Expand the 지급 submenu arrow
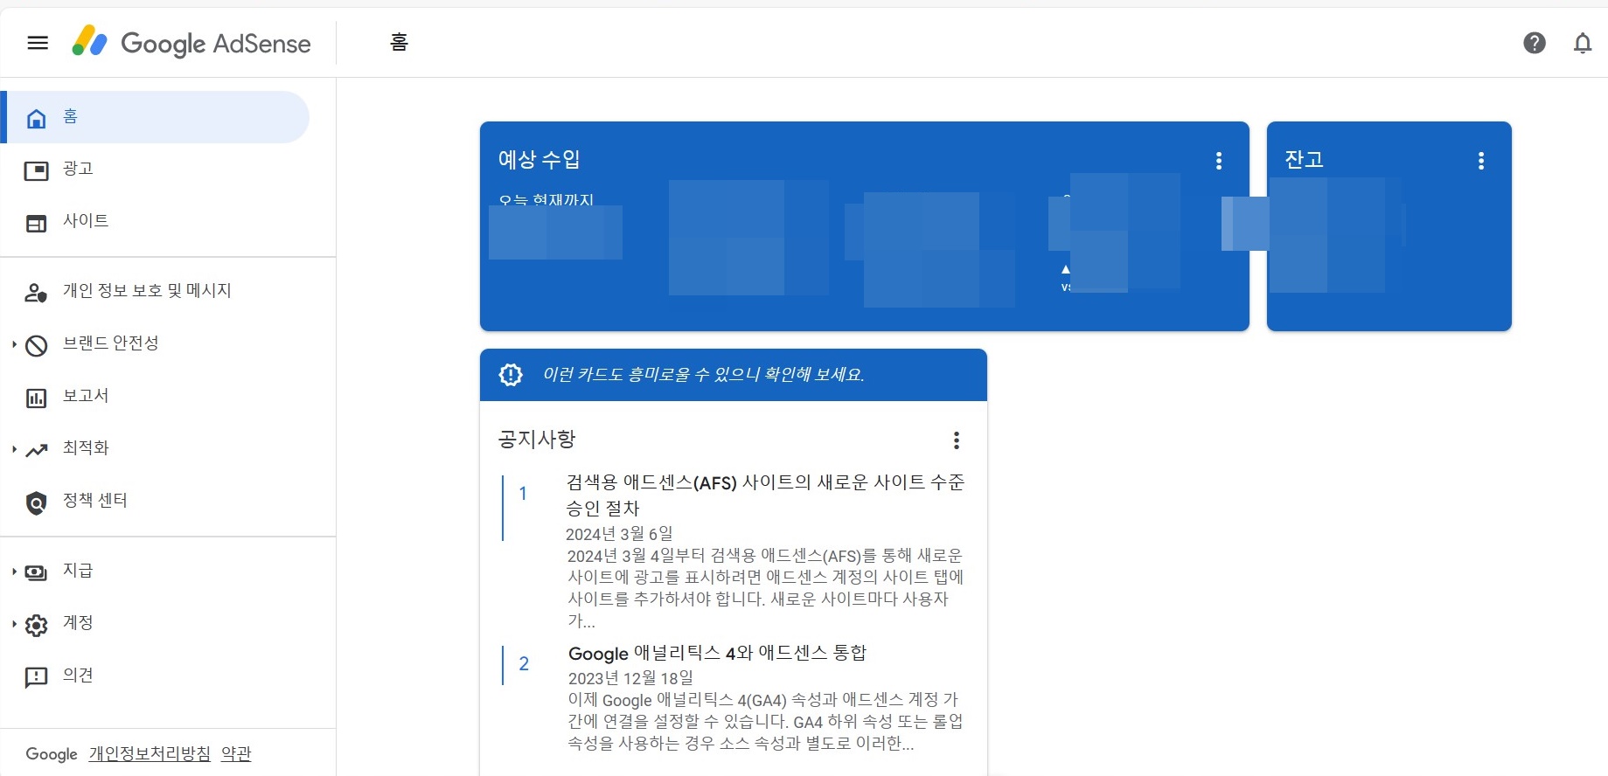 pyautogui.click(x=14, y=572)
